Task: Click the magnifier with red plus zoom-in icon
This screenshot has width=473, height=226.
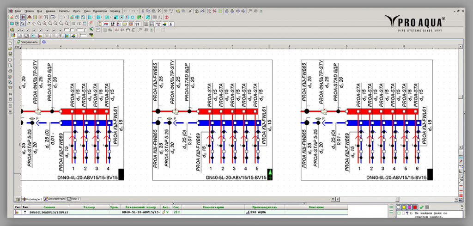Action: [x=44, y=24]
